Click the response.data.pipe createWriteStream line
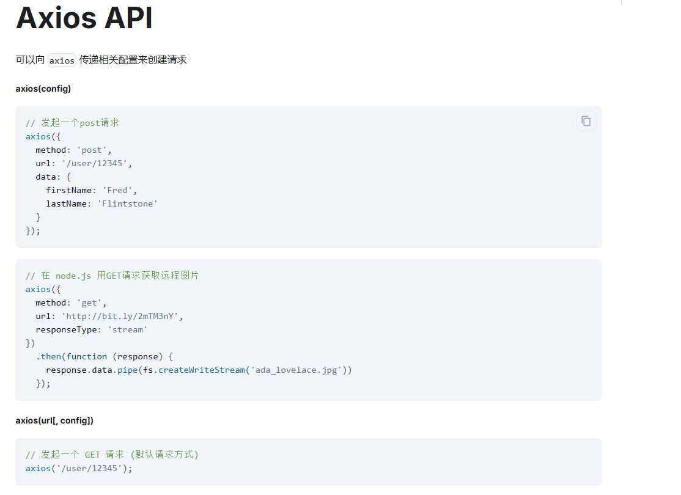 click(199, 370)
